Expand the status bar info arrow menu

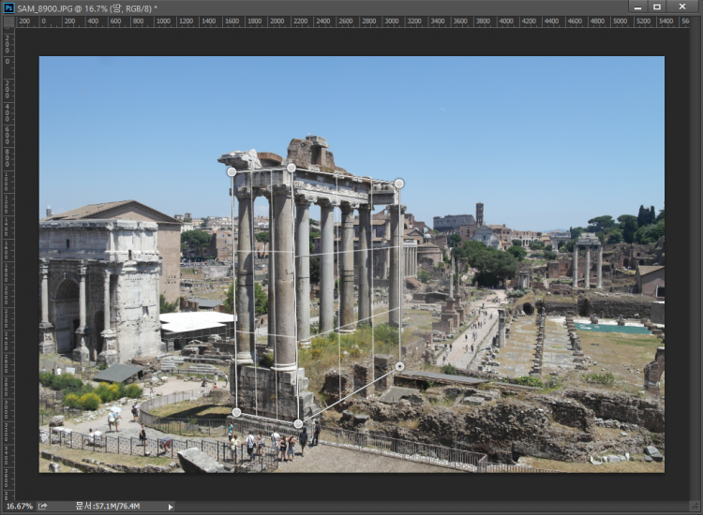click(x=170, y=507)
